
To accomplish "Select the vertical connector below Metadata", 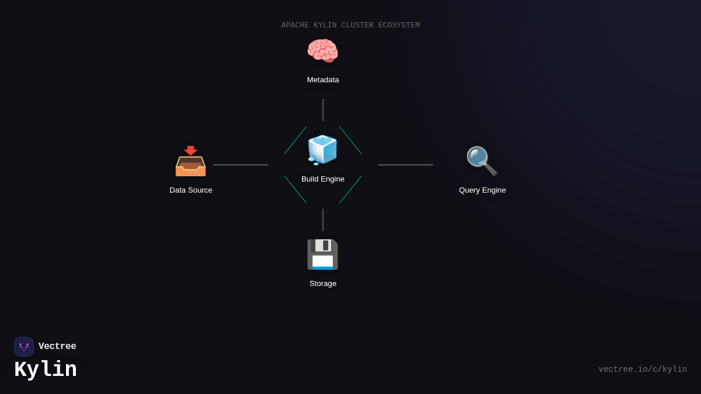I will click(322, 110).
